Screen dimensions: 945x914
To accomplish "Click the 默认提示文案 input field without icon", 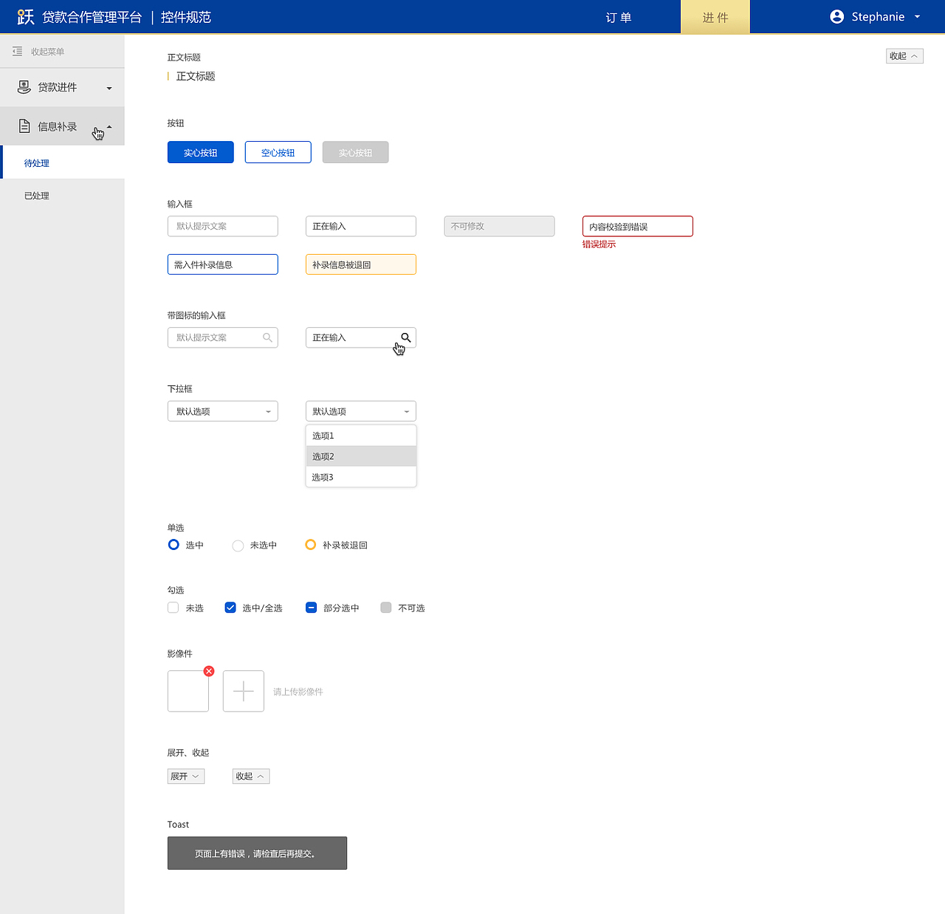I will [x=223, y=226].
